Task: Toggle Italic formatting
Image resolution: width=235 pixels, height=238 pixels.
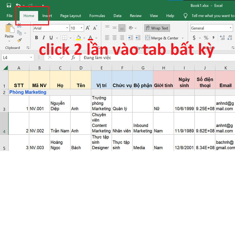Action: coord(44,38)
